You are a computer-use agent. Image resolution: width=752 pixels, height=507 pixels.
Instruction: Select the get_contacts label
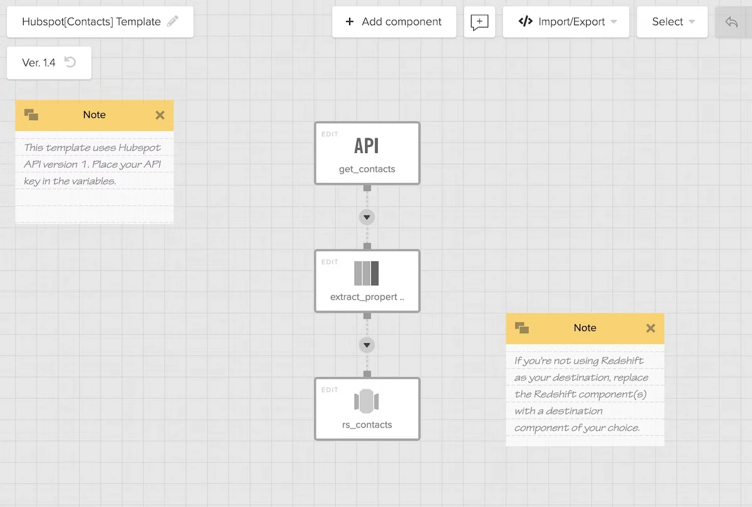click(x=367, y=169)
